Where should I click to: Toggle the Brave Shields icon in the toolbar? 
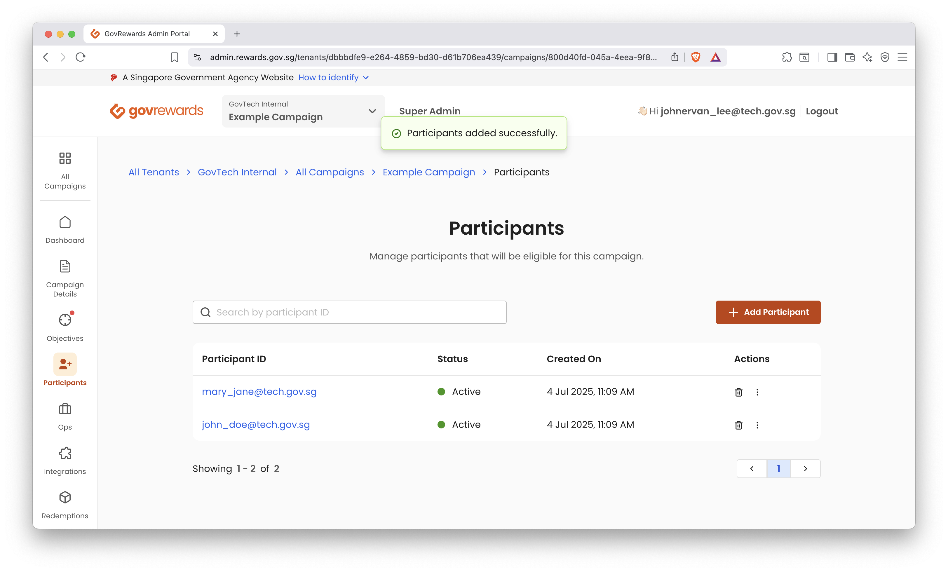696,57
